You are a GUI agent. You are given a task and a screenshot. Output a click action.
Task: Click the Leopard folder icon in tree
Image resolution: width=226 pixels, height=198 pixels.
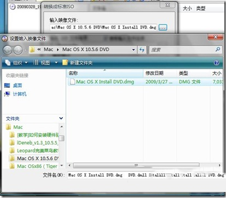(x=12, y=151)
